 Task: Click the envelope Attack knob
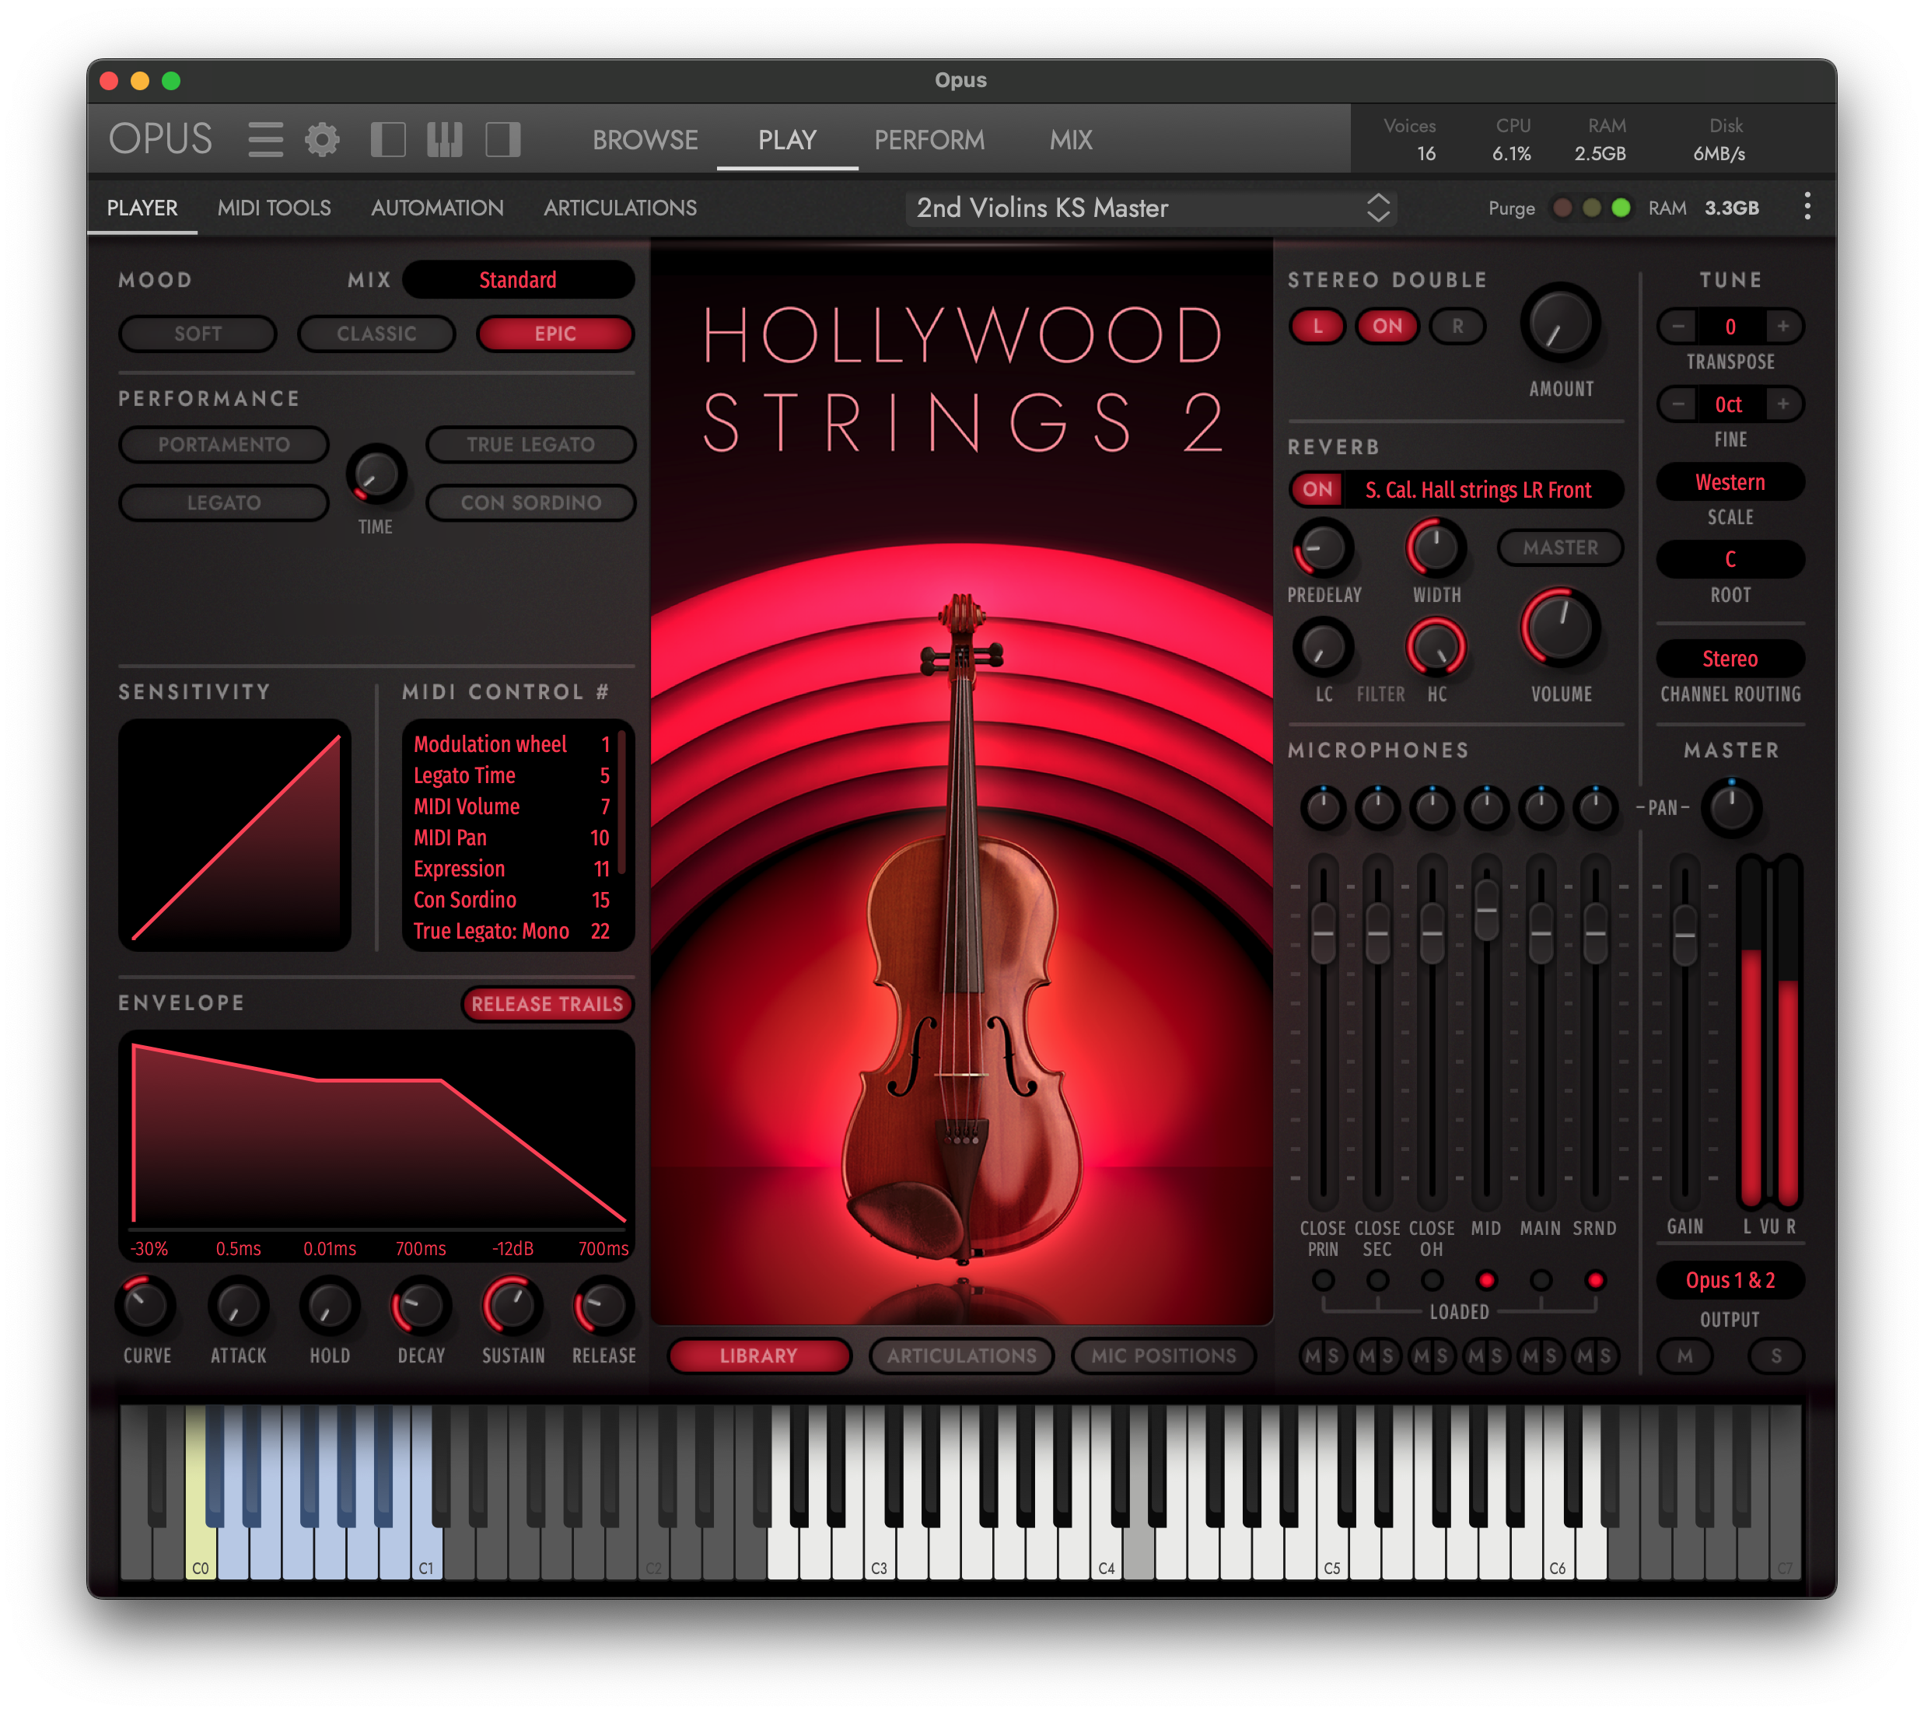pos(237,1306)
